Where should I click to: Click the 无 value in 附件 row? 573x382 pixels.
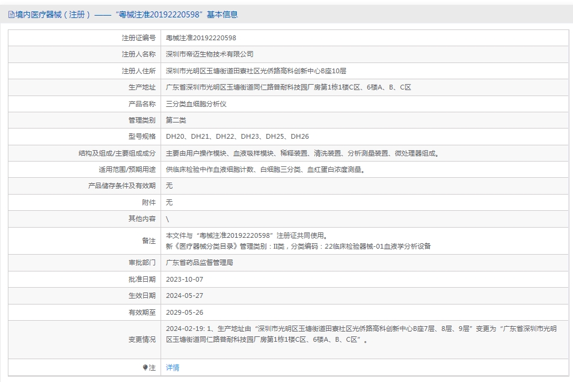pos(169,202)
